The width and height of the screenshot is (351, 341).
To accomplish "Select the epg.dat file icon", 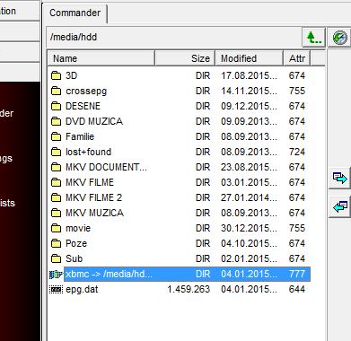I will pyautogui.click(x=56, y=289).
